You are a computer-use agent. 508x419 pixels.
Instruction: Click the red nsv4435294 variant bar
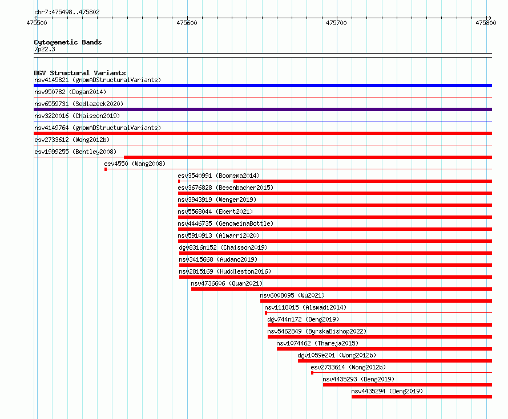(x=422, y=397)
